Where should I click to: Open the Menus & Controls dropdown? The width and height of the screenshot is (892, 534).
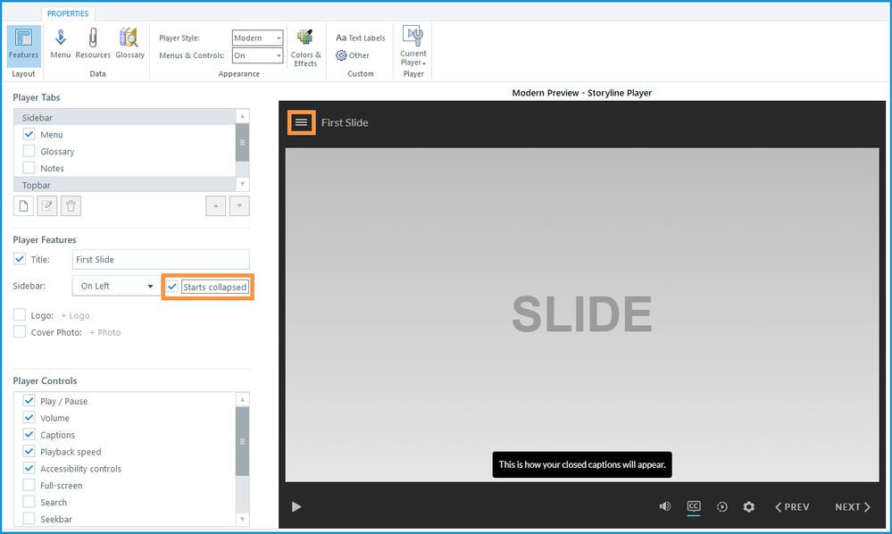click(x=257, y=55)
